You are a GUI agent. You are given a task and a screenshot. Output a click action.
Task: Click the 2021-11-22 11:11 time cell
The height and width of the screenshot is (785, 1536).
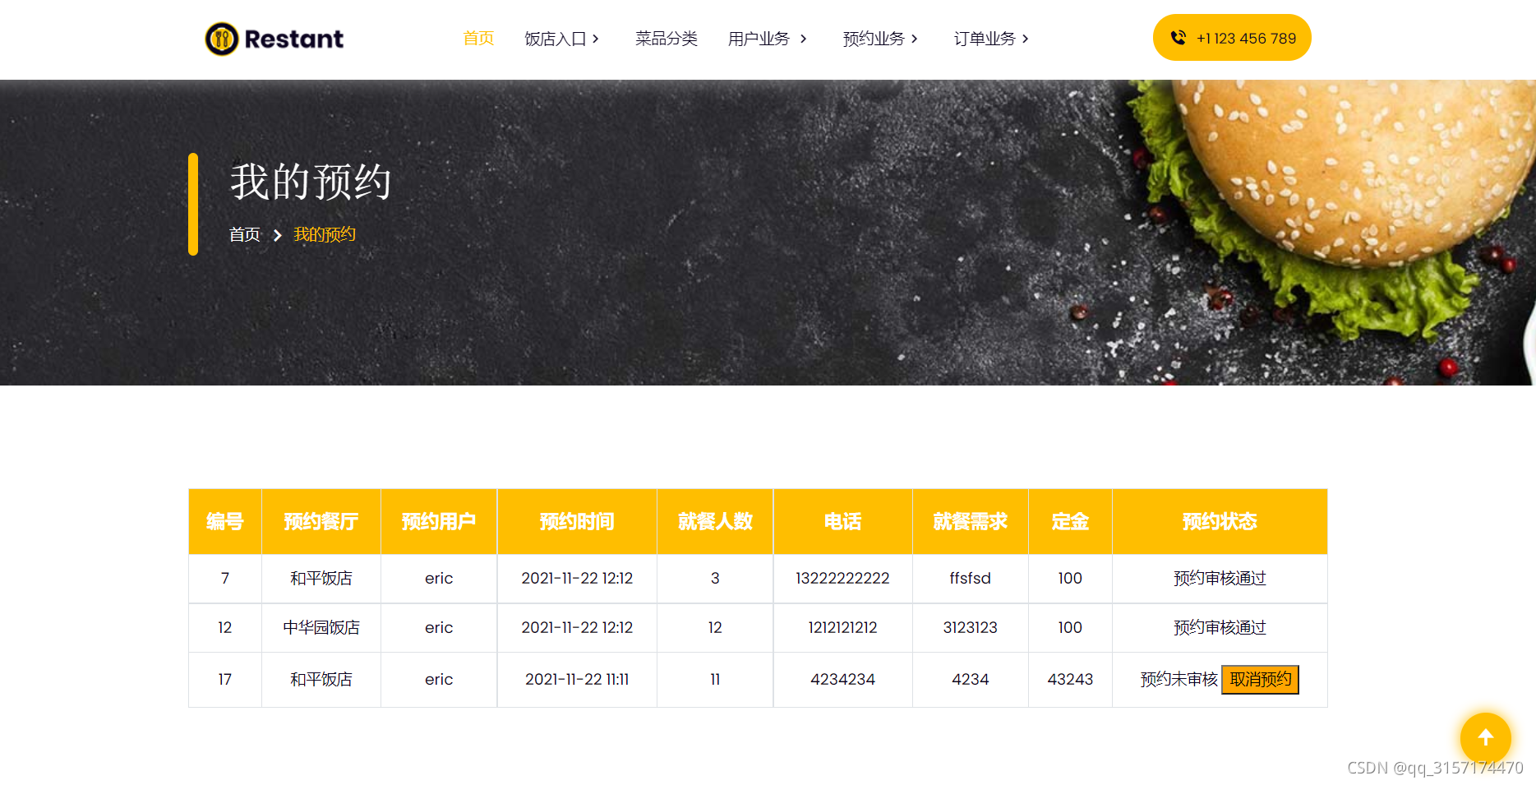[577, 680]
